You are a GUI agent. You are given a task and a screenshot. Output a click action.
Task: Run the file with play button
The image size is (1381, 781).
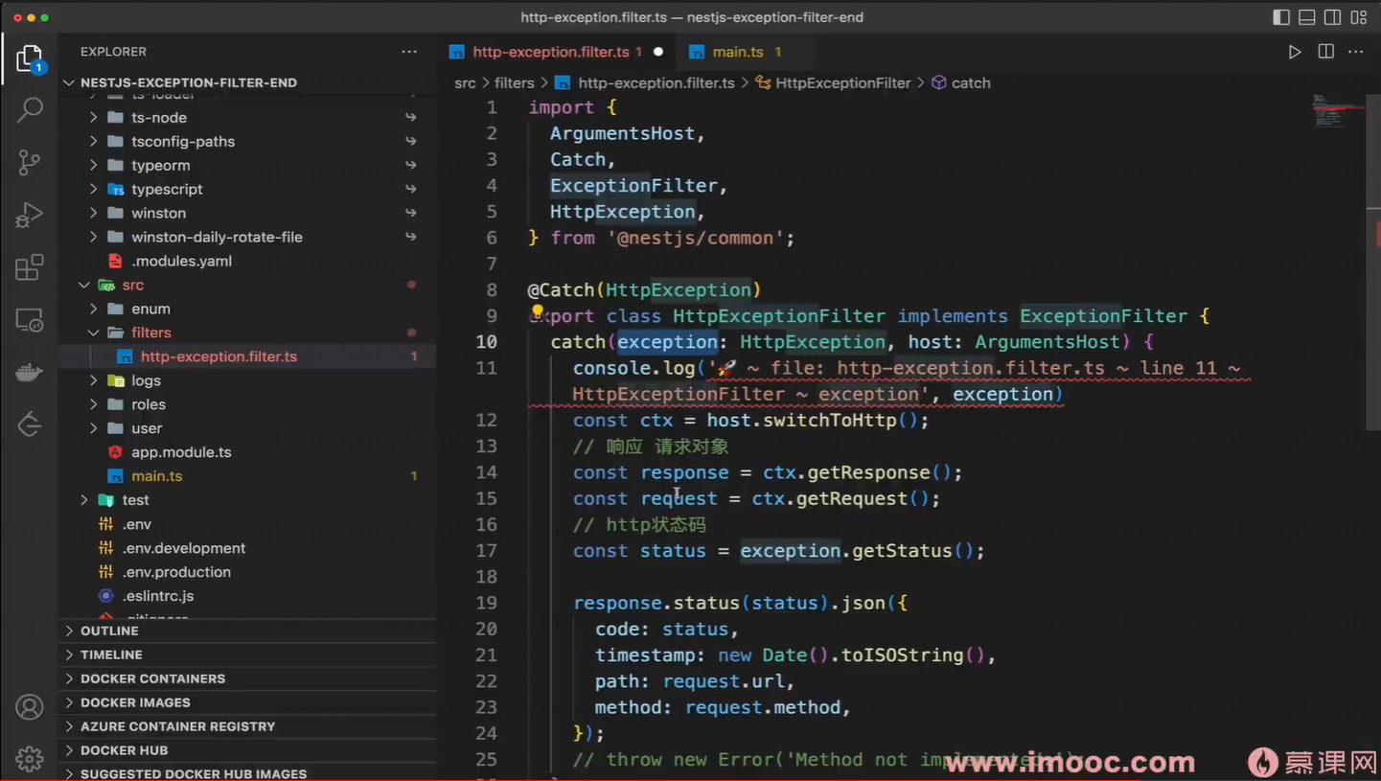point(1295,52)
